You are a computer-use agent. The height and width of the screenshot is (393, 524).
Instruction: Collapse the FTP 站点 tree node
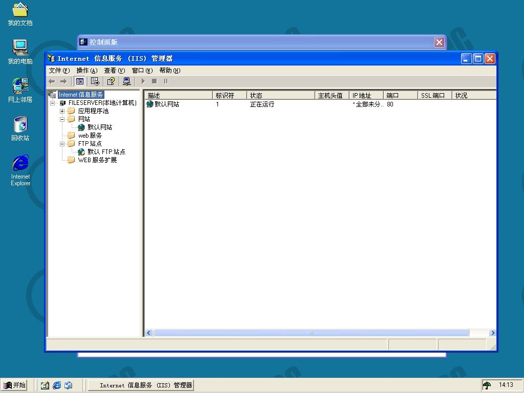(x=62, y=144)
